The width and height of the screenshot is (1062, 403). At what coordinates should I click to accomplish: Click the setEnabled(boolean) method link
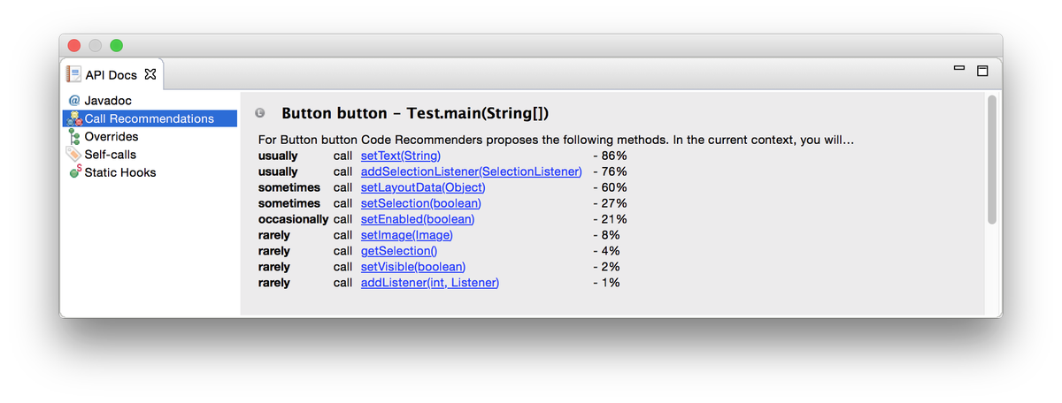(x=418, y=219)
